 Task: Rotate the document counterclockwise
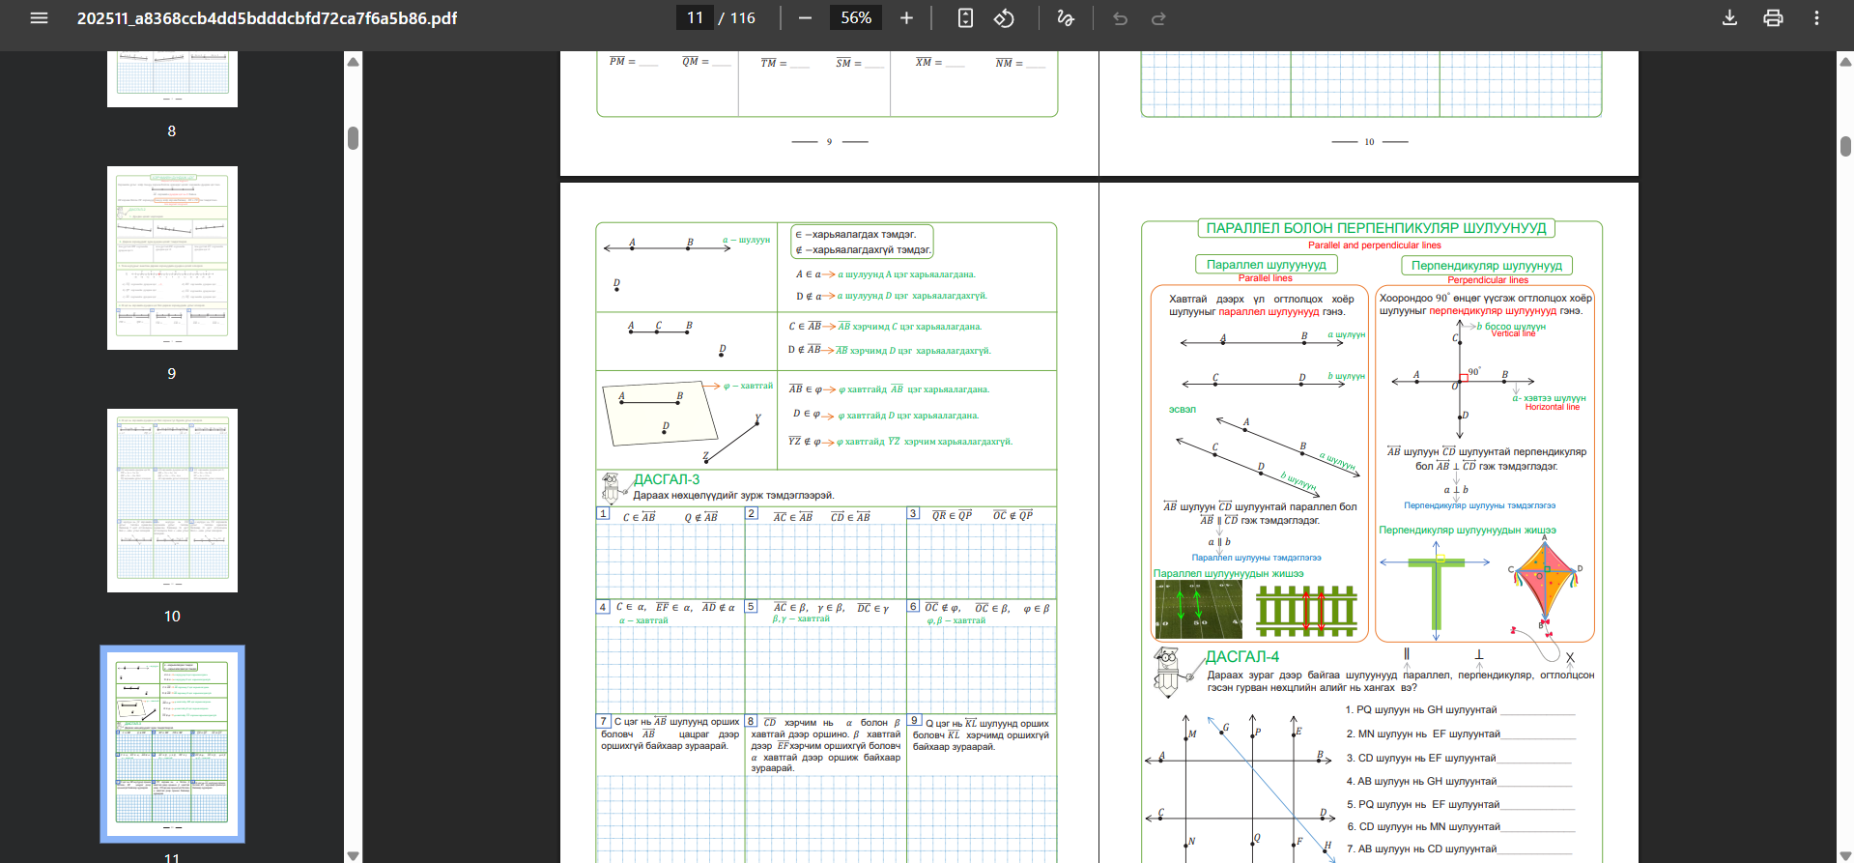click(x=1005, y=18)
